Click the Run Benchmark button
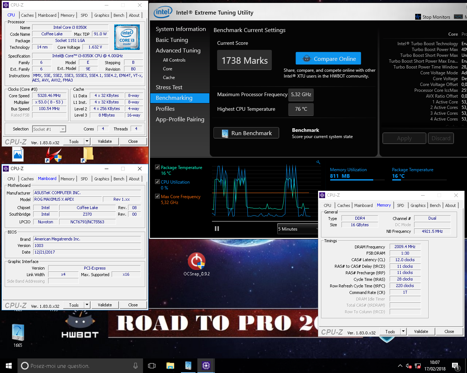This screenshot has width=467, height=373. pyautogui.click(x=246, y=133)
